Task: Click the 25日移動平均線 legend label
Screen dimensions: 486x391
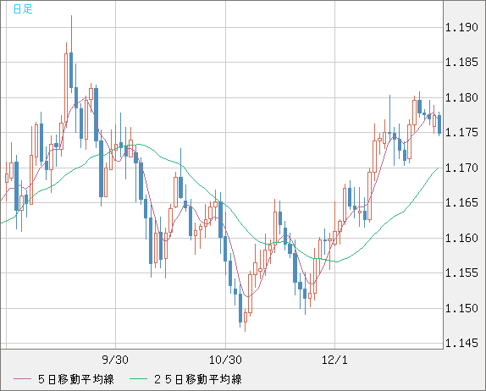Action: 198,379
